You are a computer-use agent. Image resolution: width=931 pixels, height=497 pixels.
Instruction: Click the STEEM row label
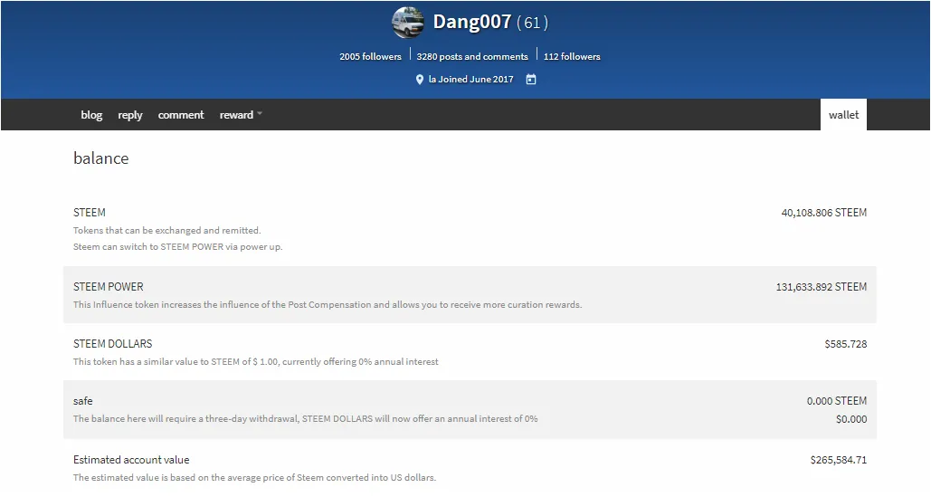[89, 213]
